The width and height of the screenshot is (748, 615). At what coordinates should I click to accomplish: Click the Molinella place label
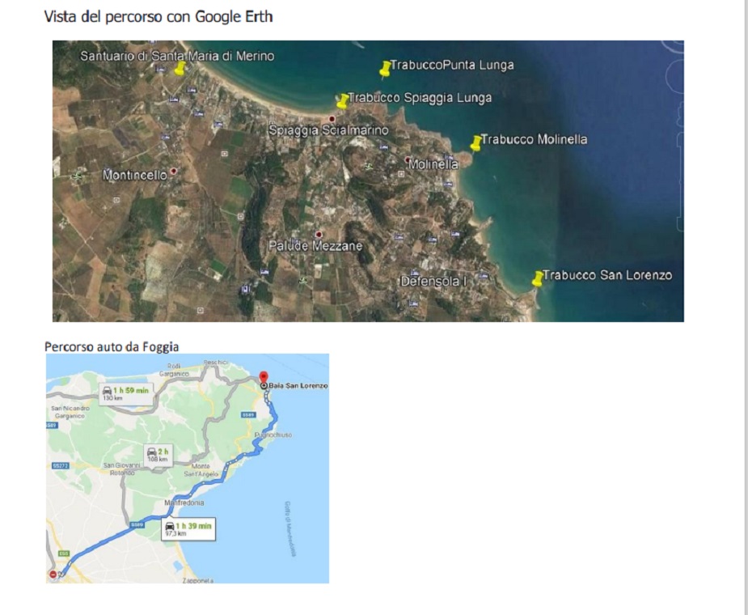coord(433,164)
